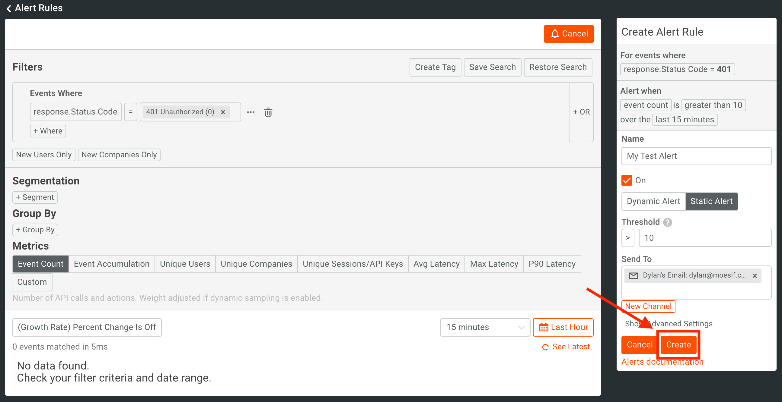Uncheck the On checkbox
The width and height of the screenshot is (782, 402).
(x=627, y=180)
